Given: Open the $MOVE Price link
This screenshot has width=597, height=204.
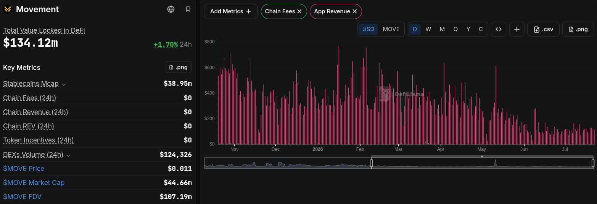Looking at the screenshot, I should point(24,169).
